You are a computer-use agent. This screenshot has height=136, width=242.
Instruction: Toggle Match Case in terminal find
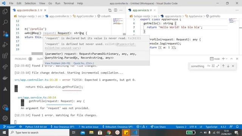pyautogui.click(x=209, y=66)
